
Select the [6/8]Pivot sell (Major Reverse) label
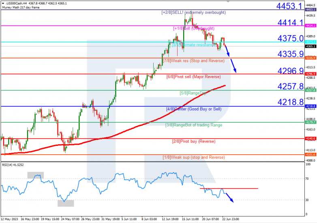(x=193, y=77)
